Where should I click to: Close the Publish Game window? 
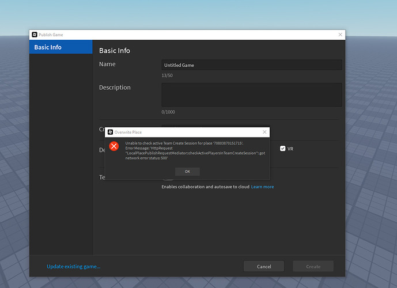pyautogui.click(x=341, y=35)
